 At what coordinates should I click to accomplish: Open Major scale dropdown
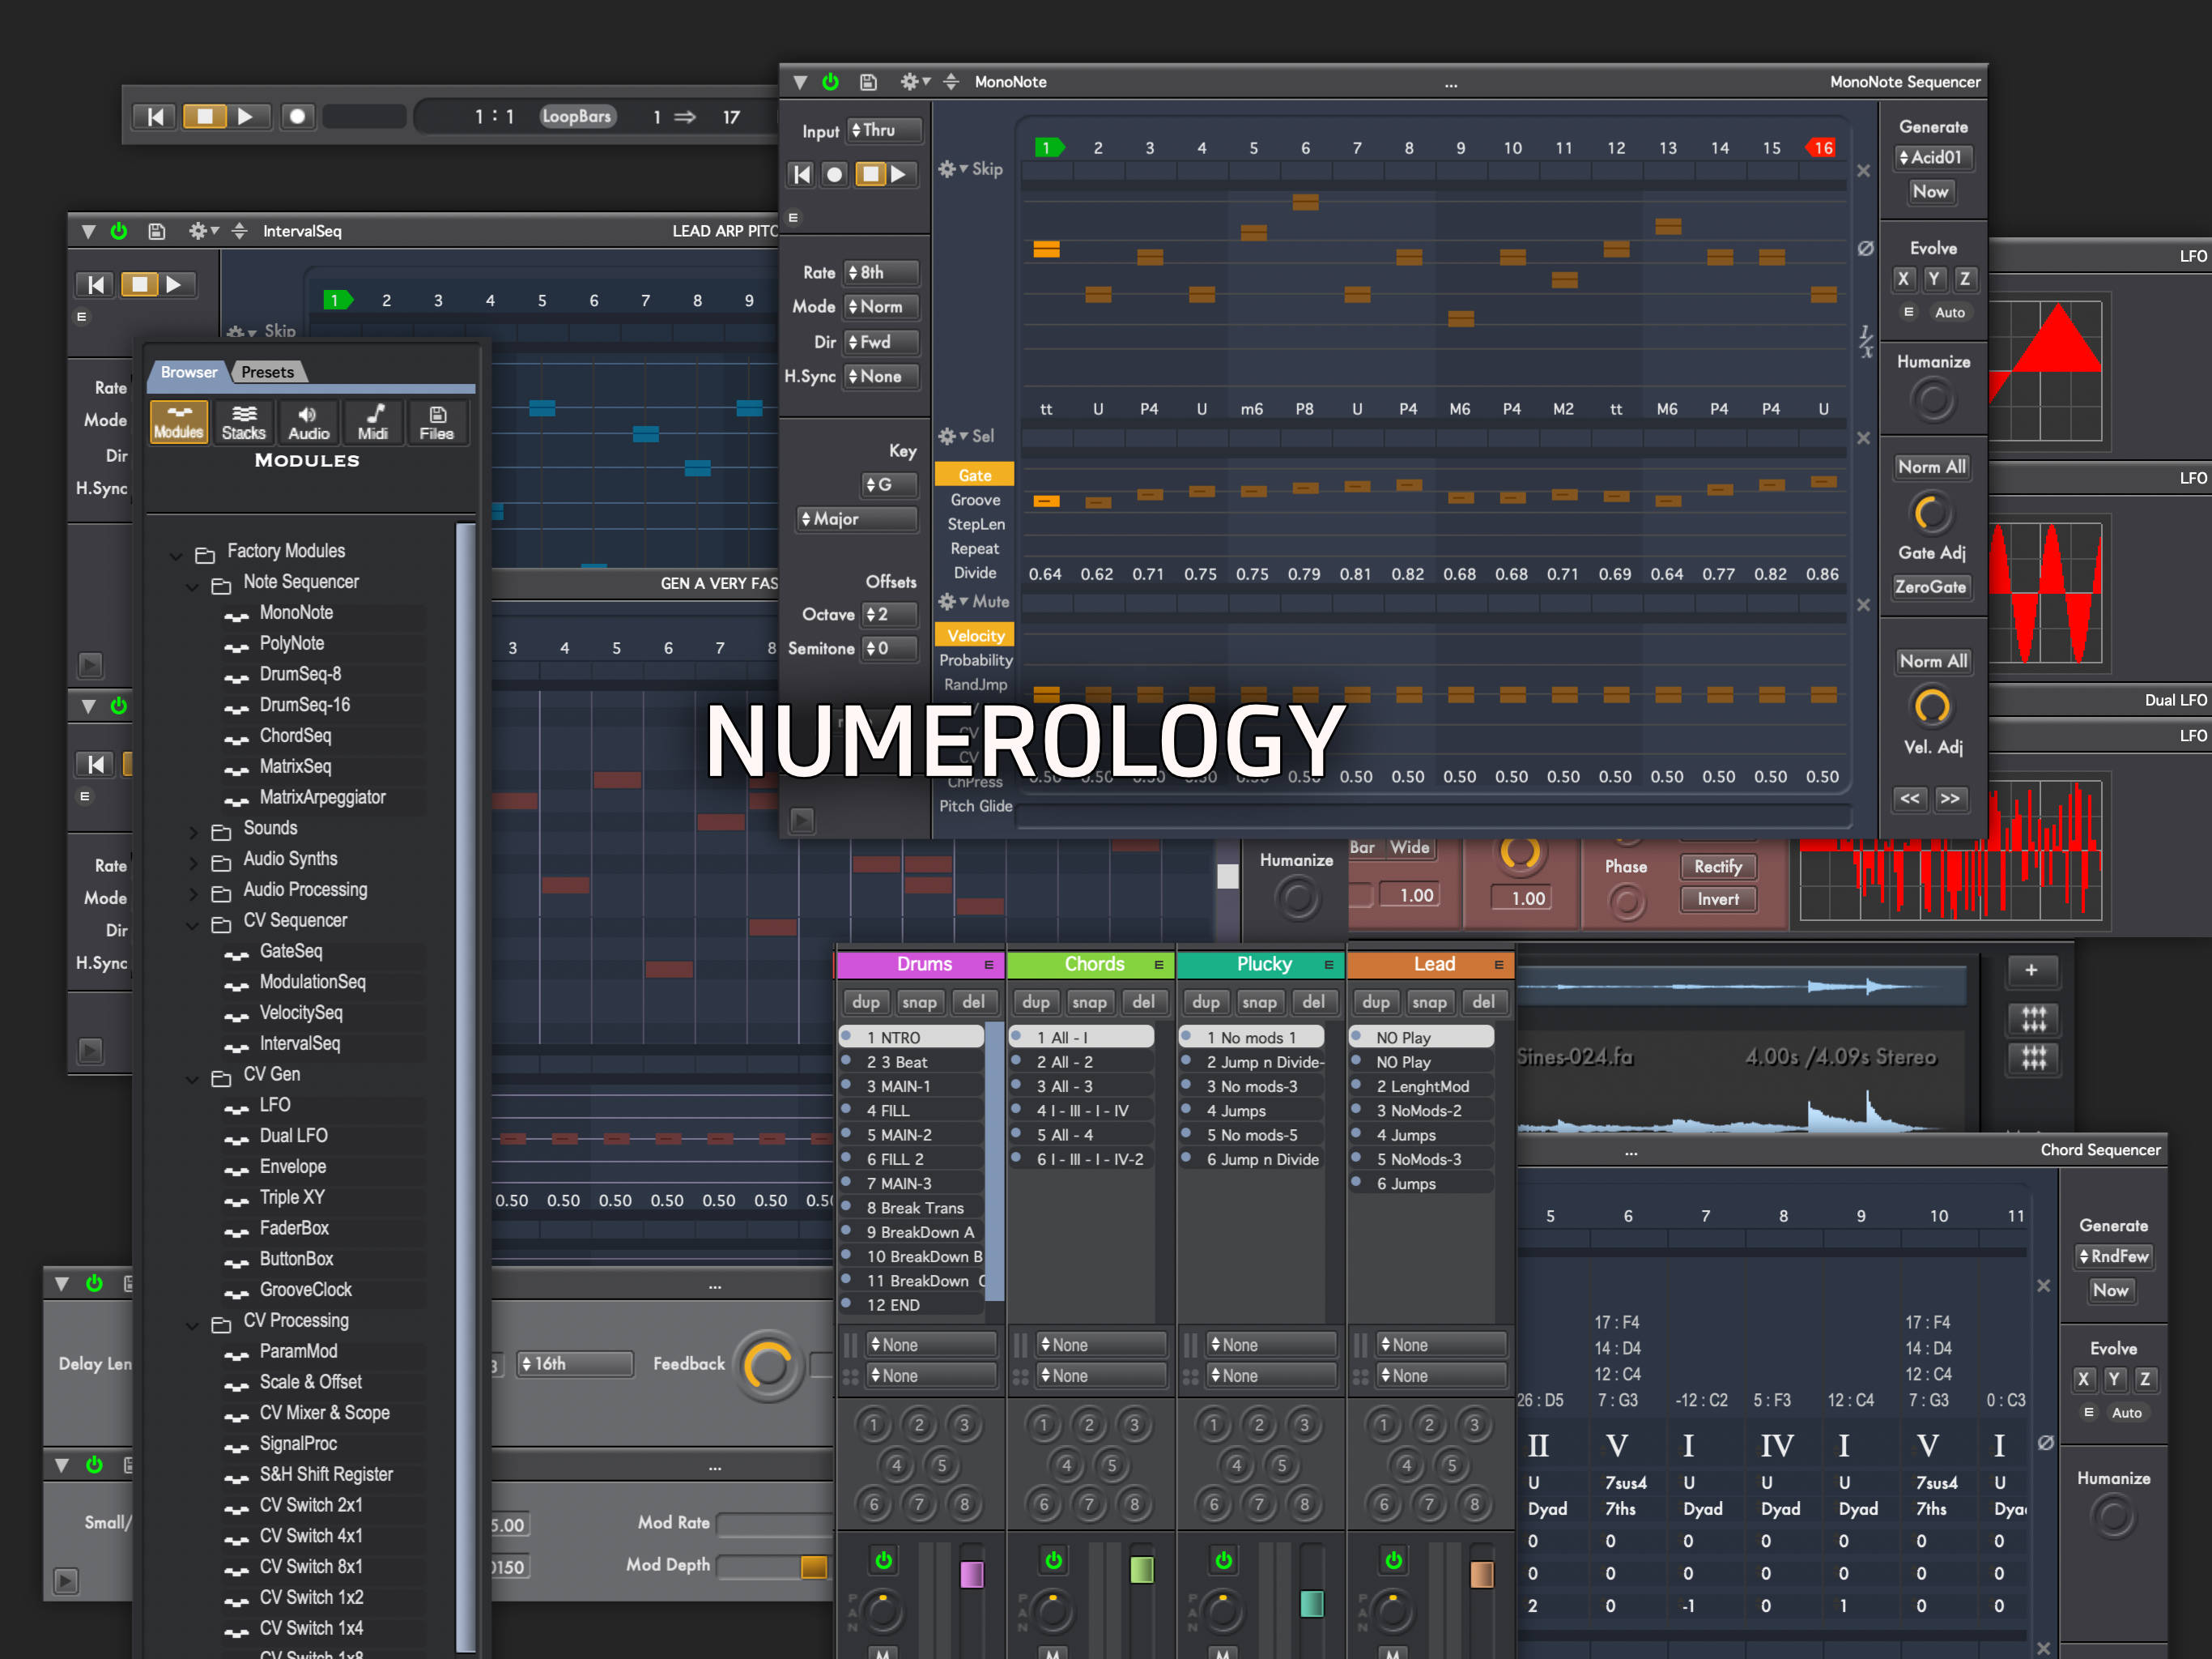click(x=857, y=519)
